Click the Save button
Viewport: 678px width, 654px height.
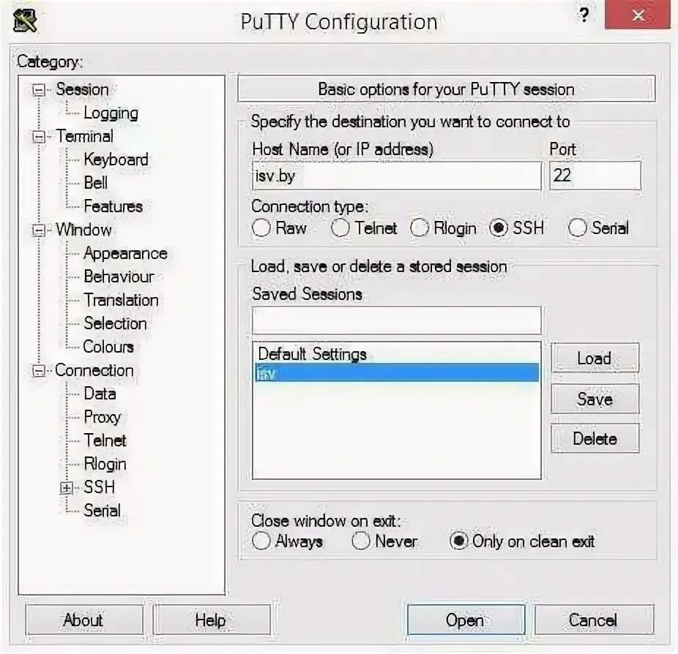click(595, 399)
